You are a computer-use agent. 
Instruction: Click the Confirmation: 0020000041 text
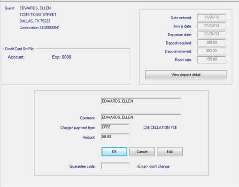39,28
